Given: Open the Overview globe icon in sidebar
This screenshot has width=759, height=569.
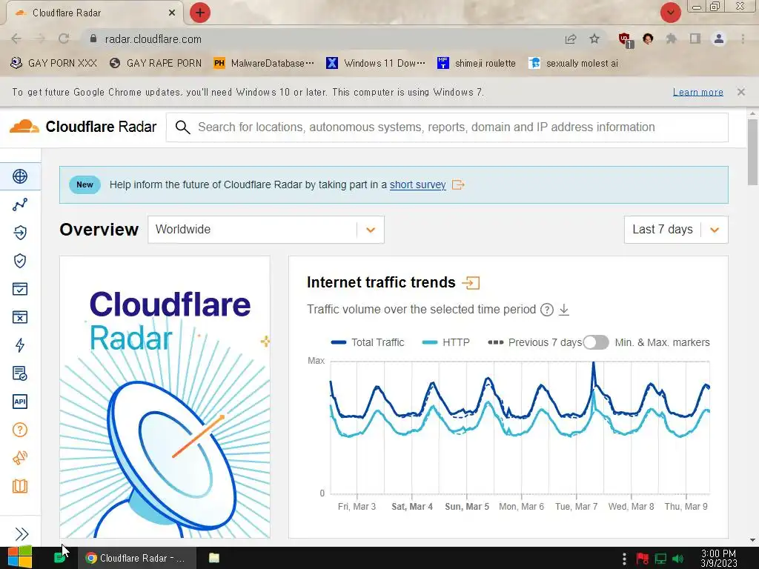Looking at the screenshot, I should click(20, 176).
